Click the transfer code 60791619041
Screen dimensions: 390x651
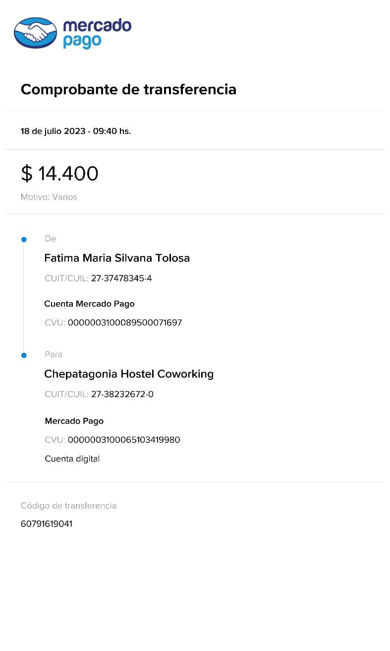click(x=47, y=523)
